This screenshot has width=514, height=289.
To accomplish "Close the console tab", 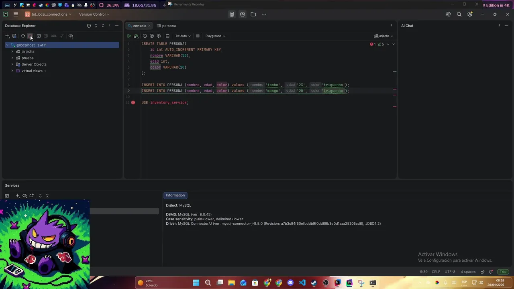I will coord(149,26).
